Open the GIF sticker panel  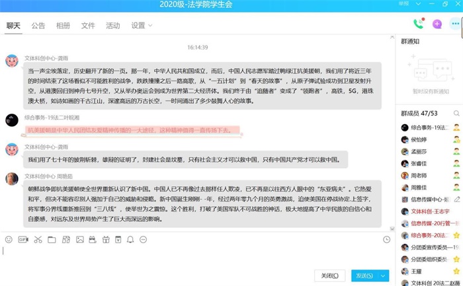pos(23,240)
